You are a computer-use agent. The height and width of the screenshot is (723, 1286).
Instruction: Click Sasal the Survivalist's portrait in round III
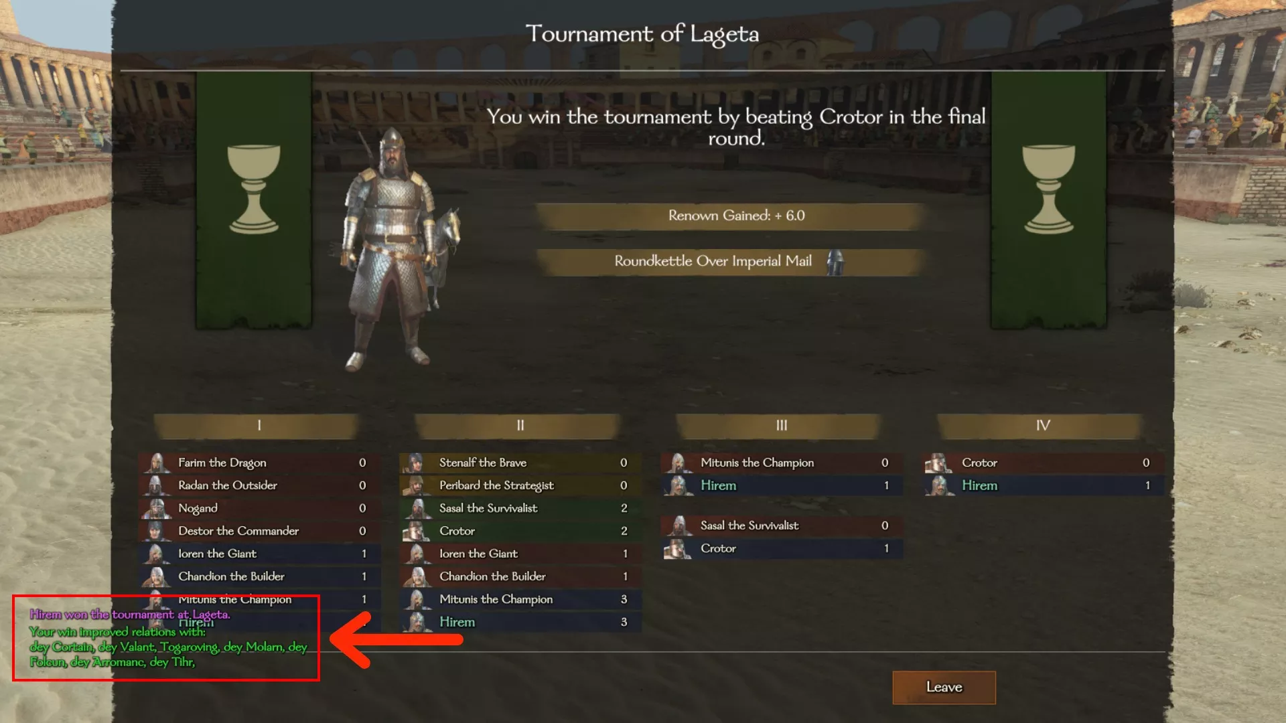(678, 526)
